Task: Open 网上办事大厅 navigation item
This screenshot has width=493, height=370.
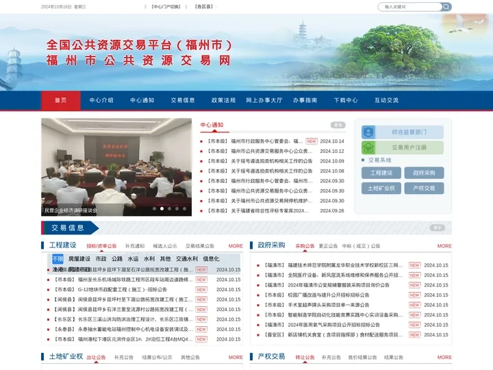Action: click(264, 100)
